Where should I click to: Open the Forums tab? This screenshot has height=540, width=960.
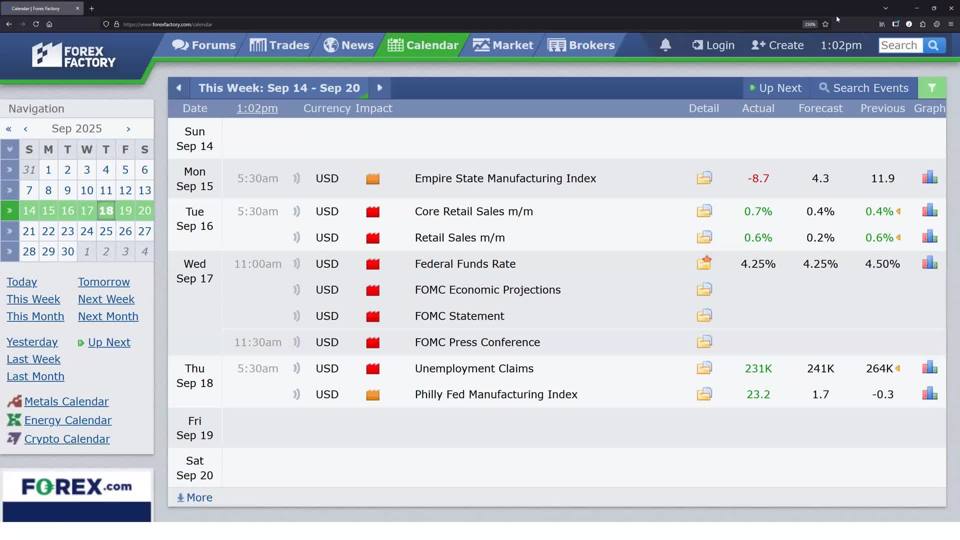(x=204, y=45)
